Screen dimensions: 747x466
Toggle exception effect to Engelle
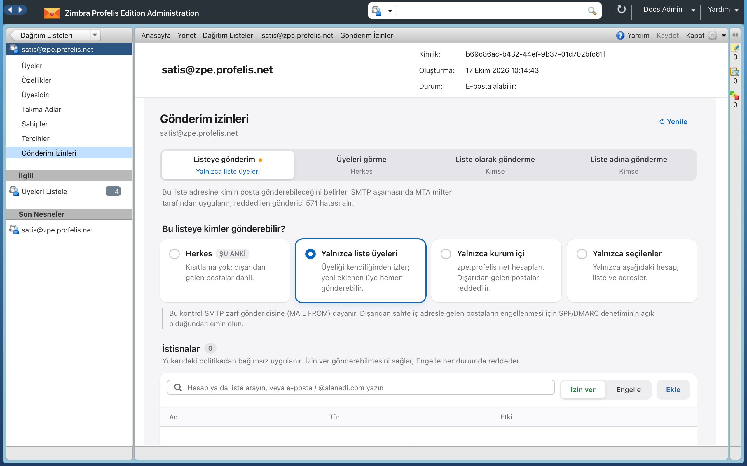point(629,390)
